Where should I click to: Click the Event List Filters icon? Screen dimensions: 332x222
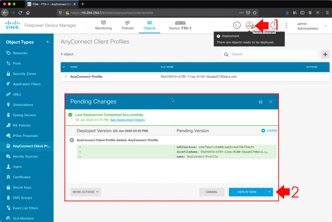point(8,208)
